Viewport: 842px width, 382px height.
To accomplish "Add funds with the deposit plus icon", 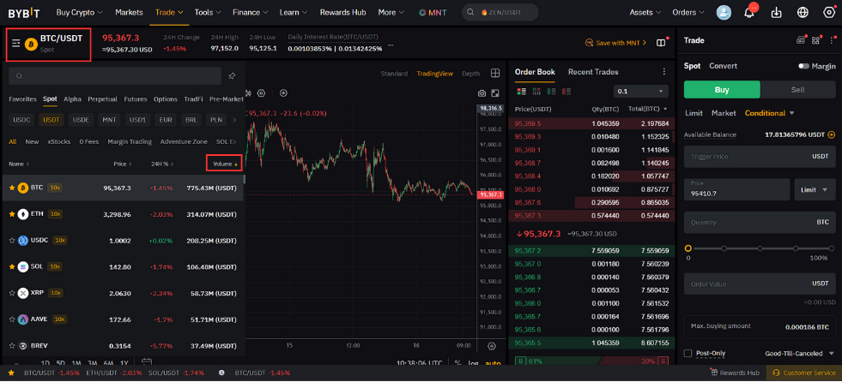I will click(x=831, y=134).
